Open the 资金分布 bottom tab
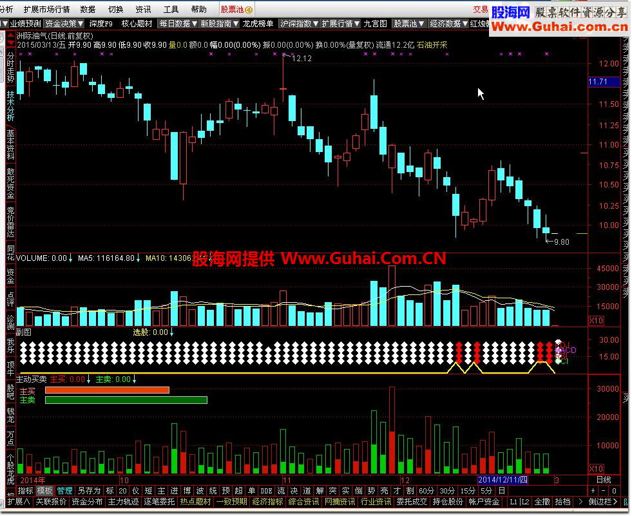The image size is (632, 516). pyautogui.click(x=87, y=501)
